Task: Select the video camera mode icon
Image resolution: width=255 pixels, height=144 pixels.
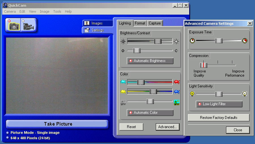Action: click(x=29, y=25)
